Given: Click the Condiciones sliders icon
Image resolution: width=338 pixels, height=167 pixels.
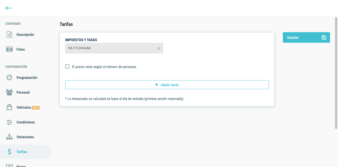Looking at the screenshot, I should click(x=10, y=122).
